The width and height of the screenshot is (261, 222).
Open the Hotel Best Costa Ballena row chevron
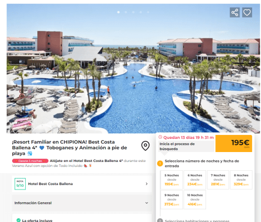(x=147, y=184)
